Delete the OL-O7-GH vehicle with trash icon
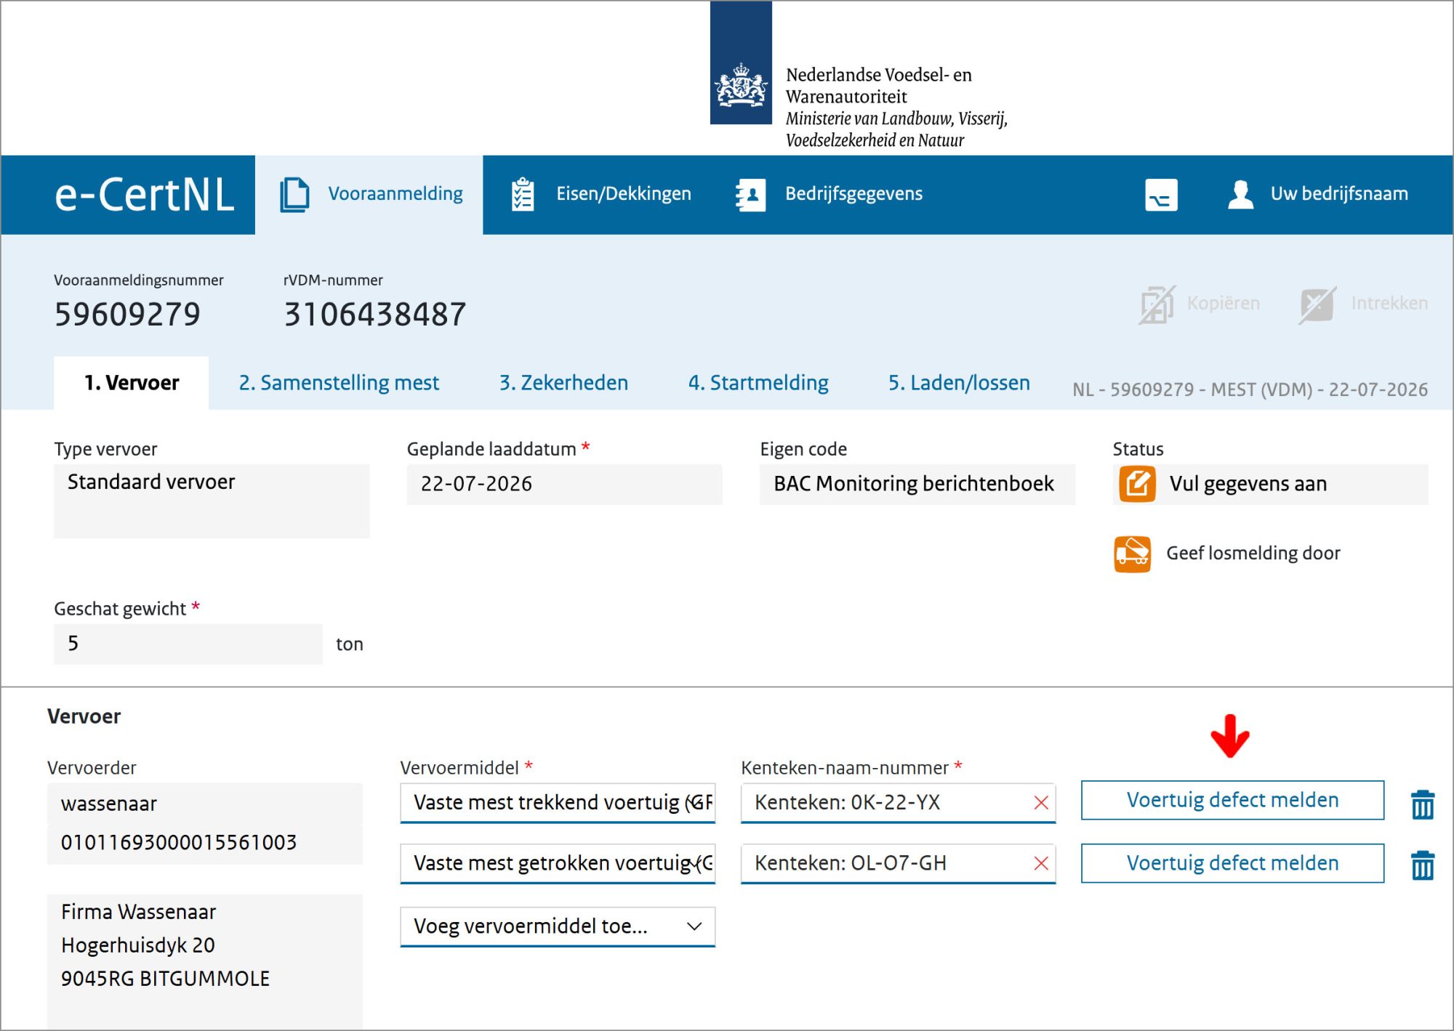 click(x=1423, y=865)
